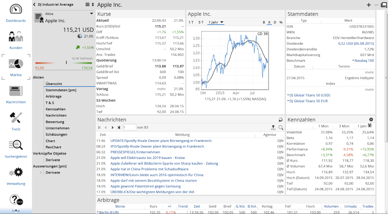Select Kennzahlen in the Aktien menu
Viewport: 388px width, 214px height.
tap(56, 109)
